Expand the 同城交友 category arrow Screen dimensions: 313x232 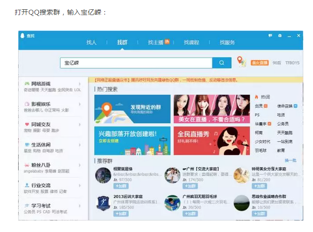coord(80,124)
